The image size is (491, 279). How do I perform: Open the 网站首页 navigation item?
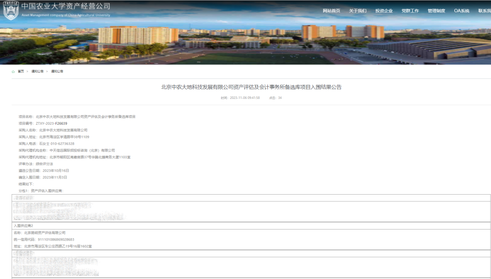pos(331,11)
